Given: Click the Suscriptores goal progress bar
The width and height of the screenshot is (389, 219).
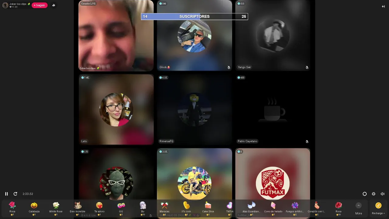Looking at the screenshot, I should (194, 16).
